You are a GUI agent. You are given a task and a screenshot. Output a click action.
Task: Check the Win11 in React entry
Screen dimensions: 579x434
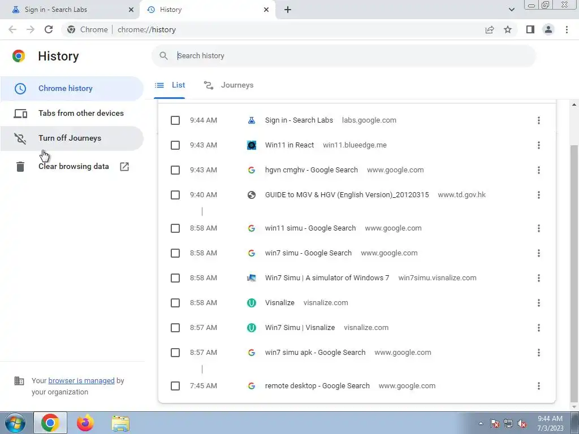(x=175, y=145)
